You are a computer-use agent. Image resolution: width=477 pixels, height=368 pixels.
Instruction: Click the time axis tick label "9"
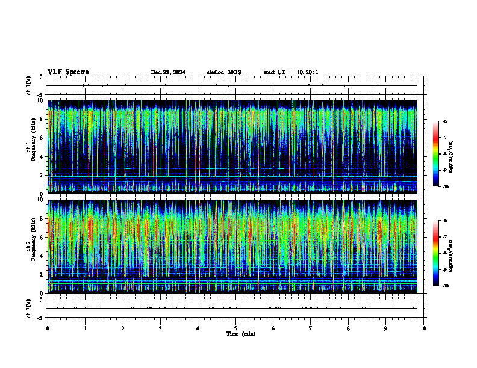coord(385,328)
